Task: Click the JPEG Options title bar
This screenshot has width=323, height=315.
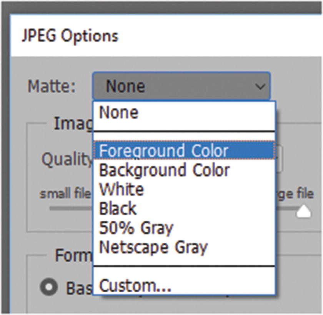Action: coord(70,36)
